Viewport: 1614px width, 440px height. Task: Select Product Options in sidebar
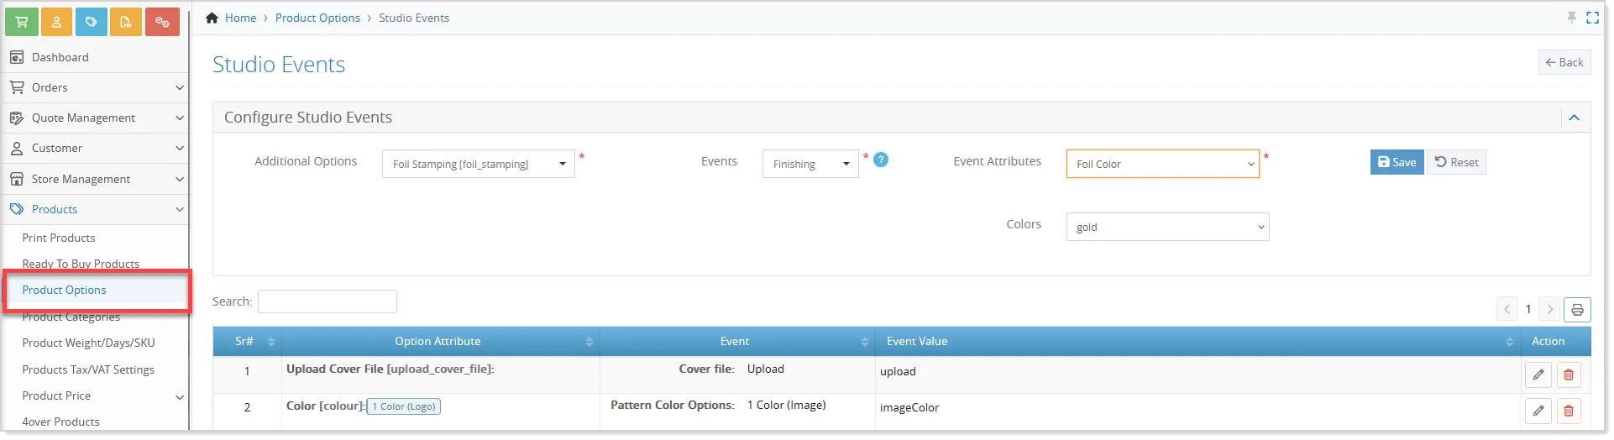[x=64, y=290]
